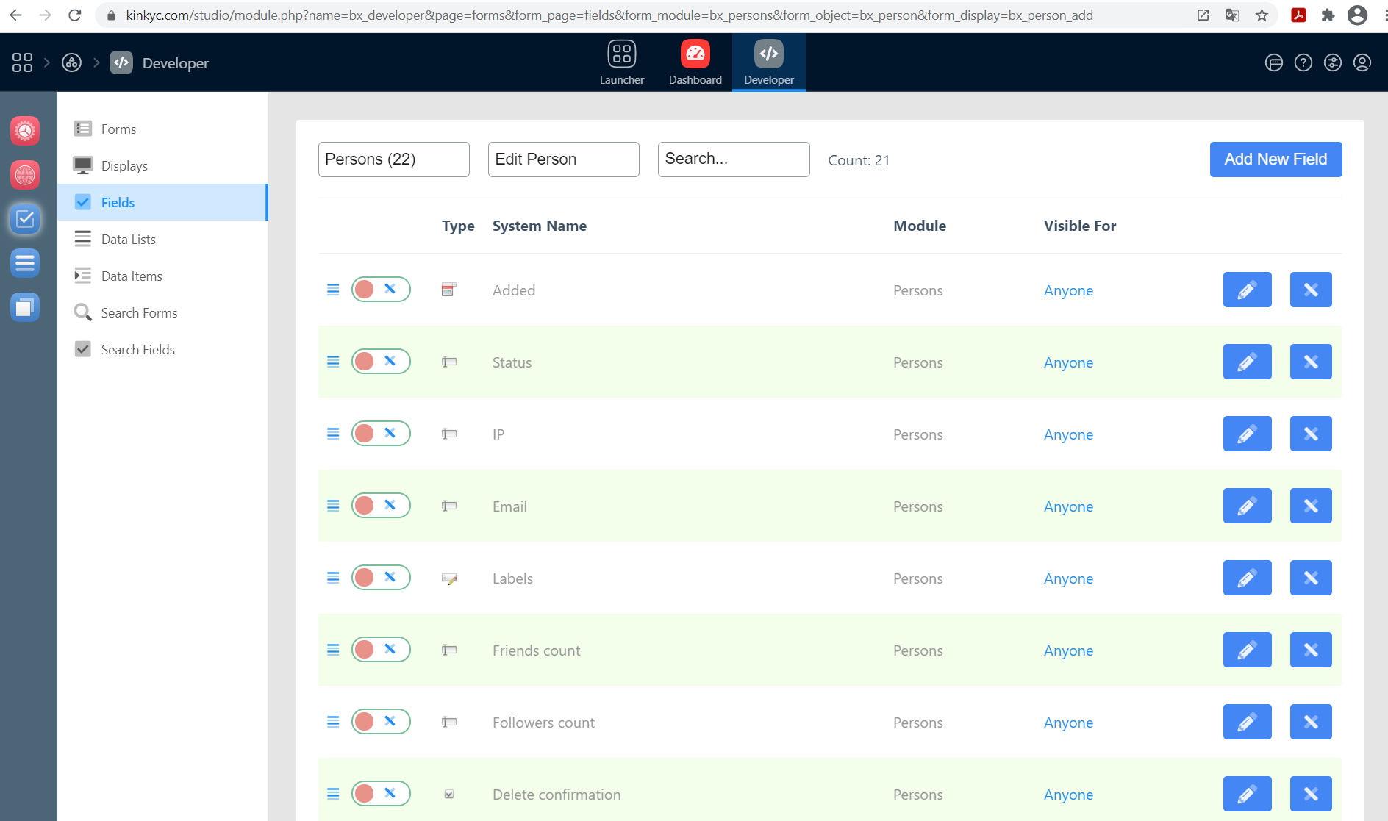Enable the Delete confirmation field switch
The width and height of the screenshot is (1388, 821).
click(x=380, y=794)
